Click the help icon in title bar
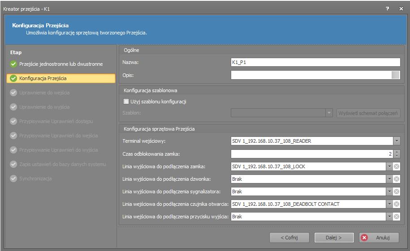410x251 pixels. coord(387,9)
